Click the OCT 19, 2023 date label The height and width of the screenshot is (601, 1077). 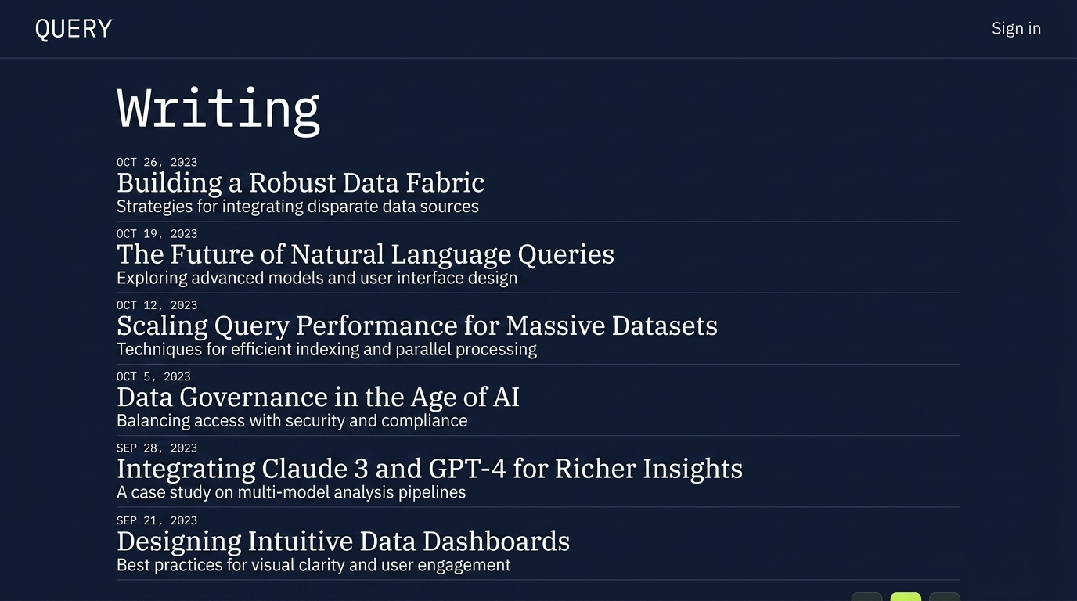[157, 233]
